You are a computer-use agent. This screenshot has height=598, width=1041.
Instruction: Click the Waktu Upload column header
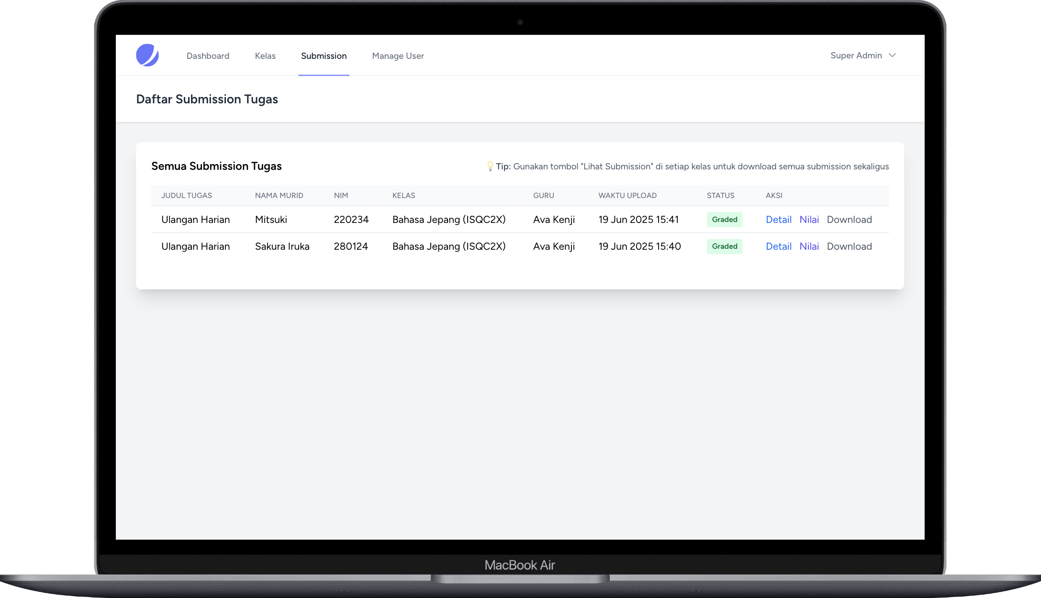pos(627,196)
